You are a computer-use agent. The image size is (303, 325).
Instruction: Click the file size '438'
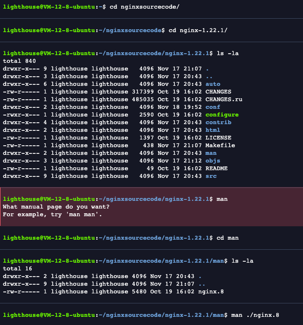tap(149, 145)
